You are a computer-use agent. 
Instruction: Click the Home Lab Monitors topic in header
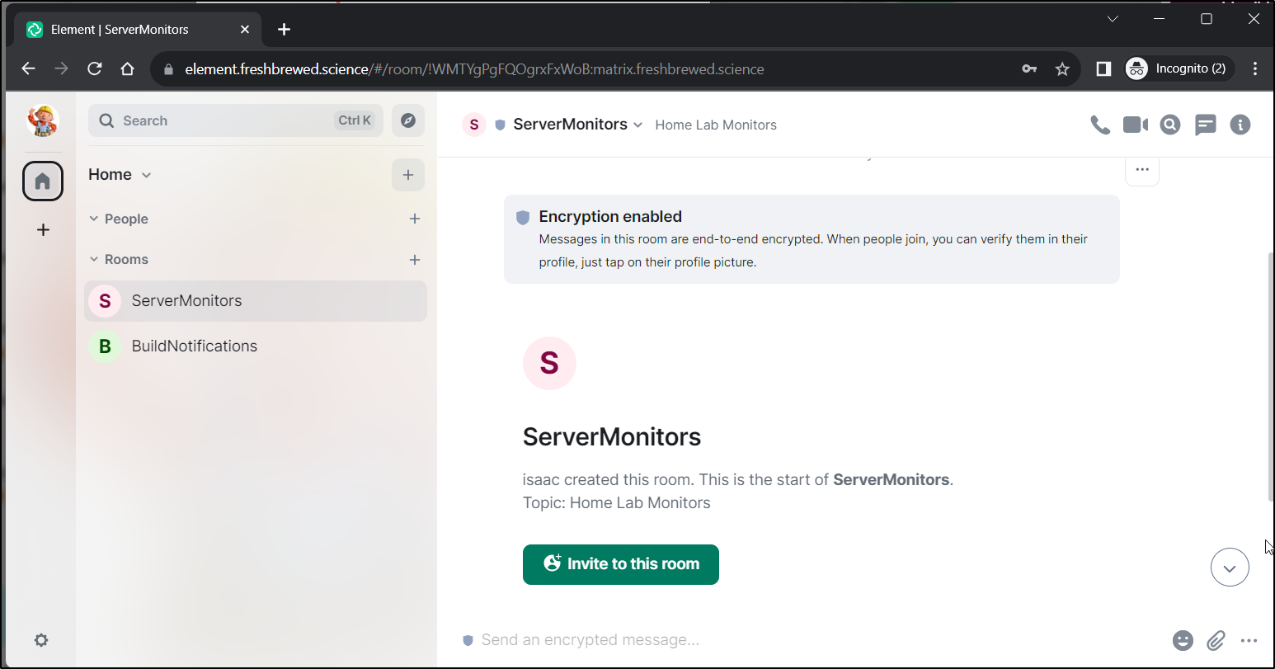click(x=716, y=125)
